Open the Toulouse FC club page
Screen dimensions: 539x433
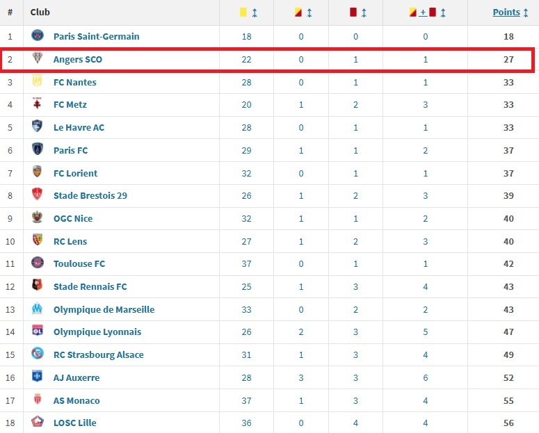tap(79, 263)
